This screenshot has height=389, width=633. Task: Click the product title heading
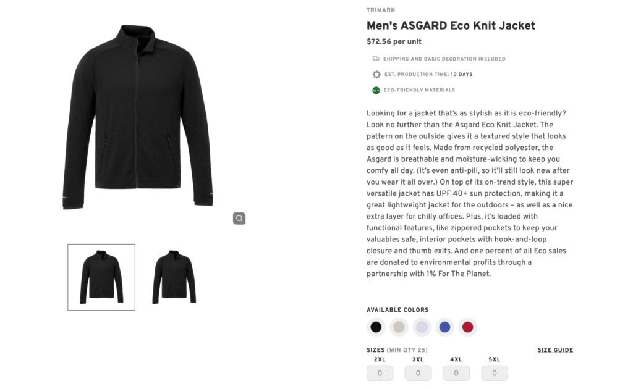pos(451,25)
